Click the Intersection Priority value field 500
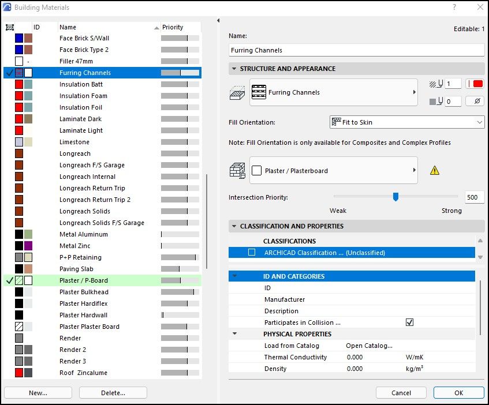The width and height of the screenshot is (489, 405). point(475,197)
